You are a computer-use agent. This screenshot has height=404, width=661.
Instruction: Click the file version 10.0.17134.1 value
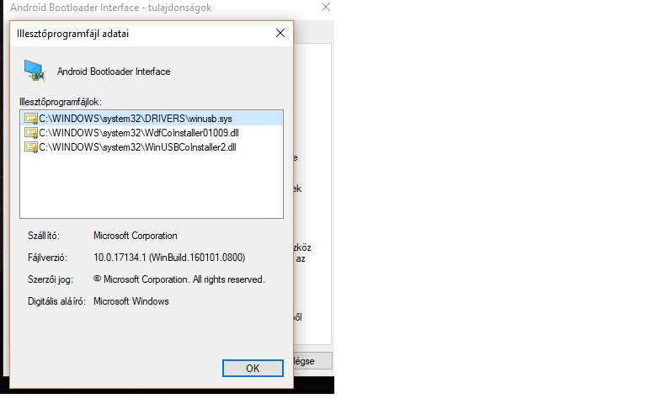tap(169, 258)
